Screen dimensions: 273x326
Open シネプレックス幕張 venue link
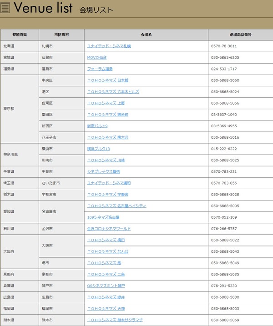tap(103, 172)
